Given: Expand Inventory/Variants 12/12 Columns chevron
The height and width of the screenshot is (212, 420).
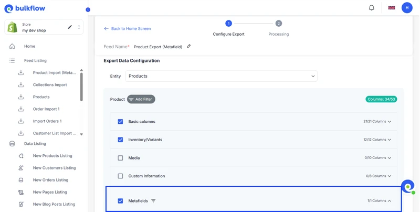Looking at the screenshot, I should (x=390, y=140).
